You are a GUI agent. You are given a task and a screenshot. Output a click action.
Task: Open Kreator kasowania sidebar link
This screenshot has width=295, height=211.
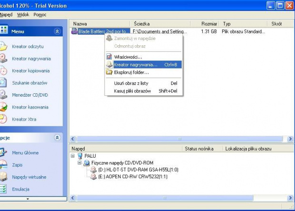click(30, 107)
